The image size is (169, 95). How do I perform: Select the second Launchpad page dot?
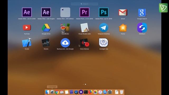[x=86, y=84]
